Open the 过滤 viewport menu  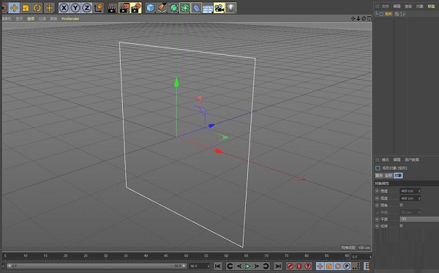42,19
